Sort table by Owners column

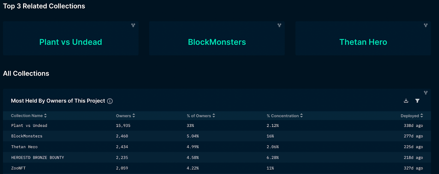tap(125, 116)
